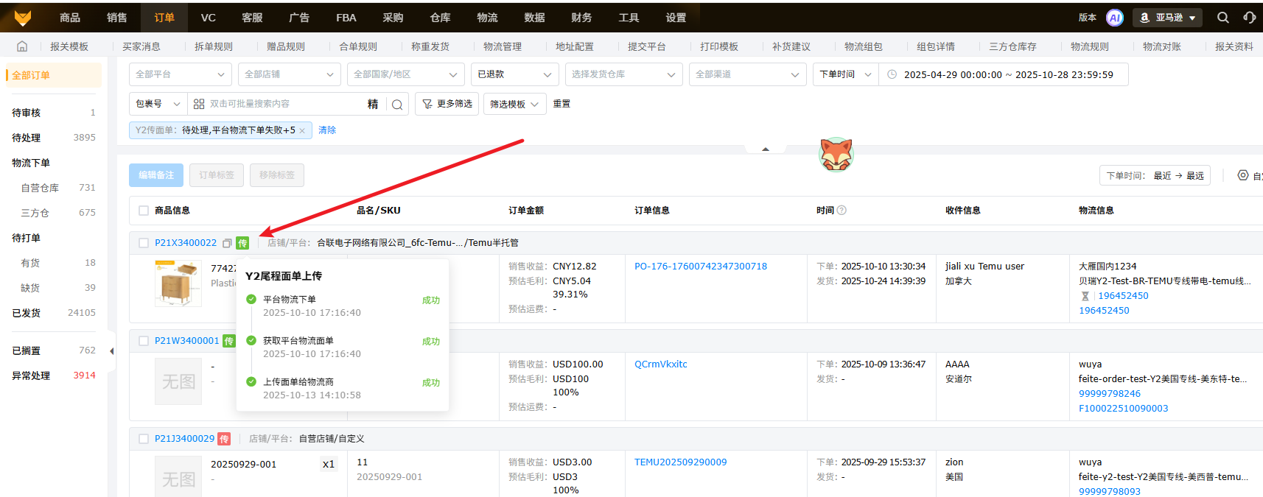Collapse the left sidebar arrow
Image resolution: width=1263 pixels, height=497 pixels.
point(111,351)
